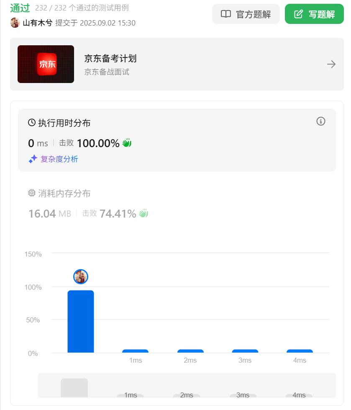Click the pencil edit icon in 写题解
The image size is (351, 410).
(x=299, y=14)
